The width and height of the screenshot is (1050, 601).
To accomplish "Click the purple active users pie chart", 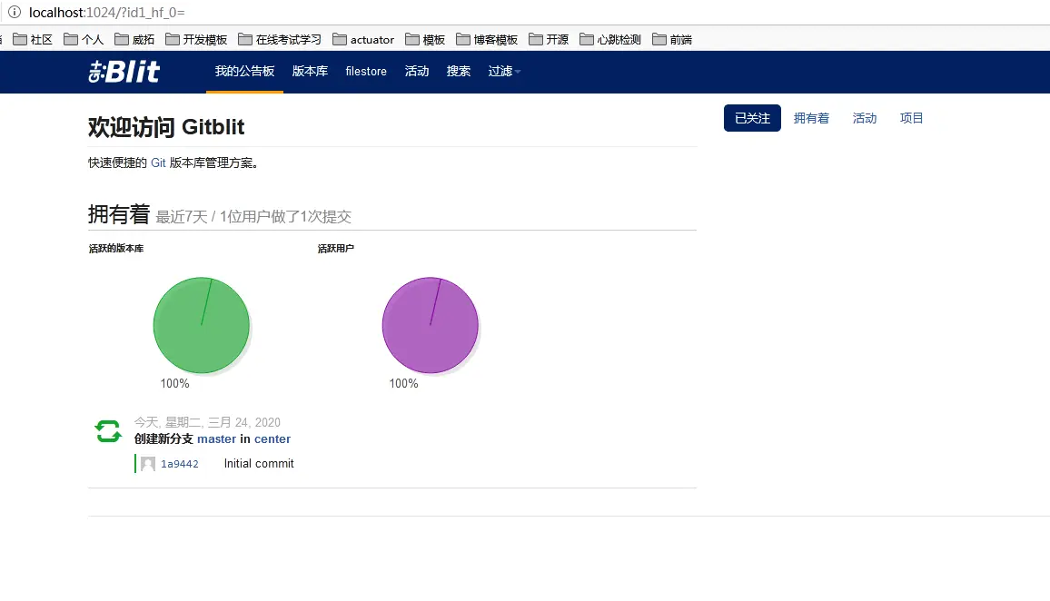I will [x=430, y=325].
